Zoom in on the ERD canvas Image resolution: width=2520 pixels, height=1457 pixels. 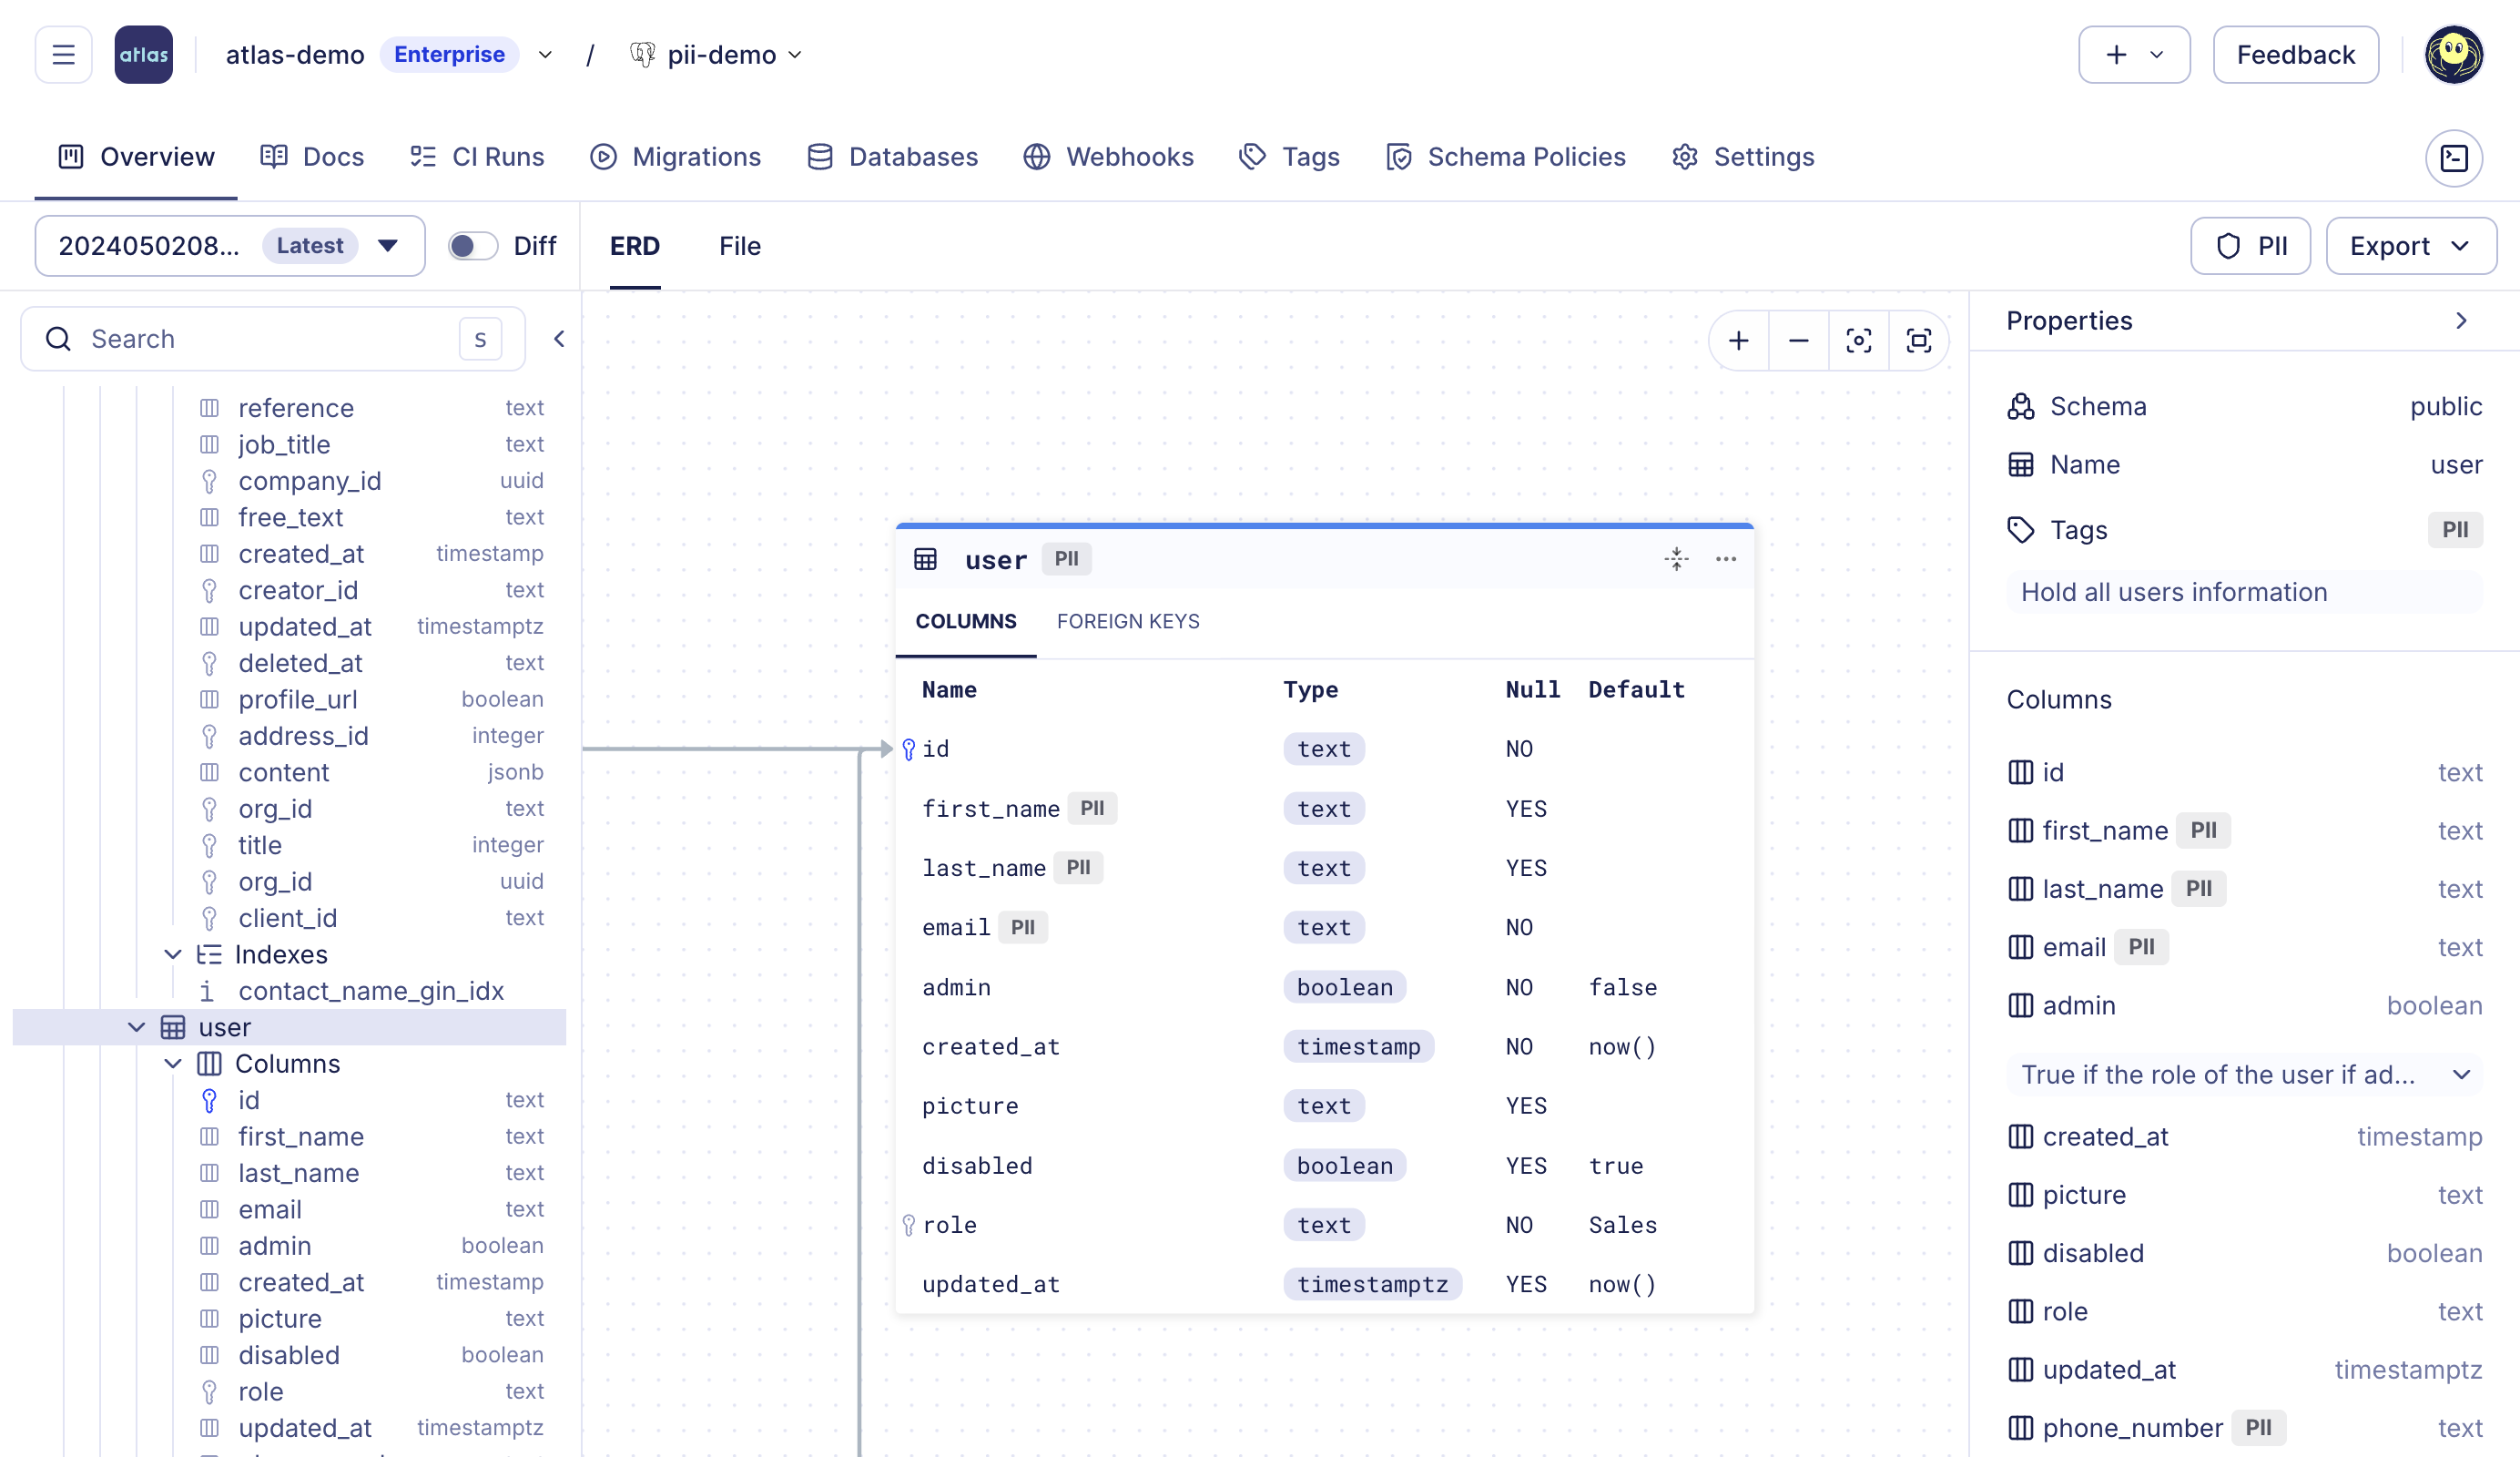point(1738,340)
